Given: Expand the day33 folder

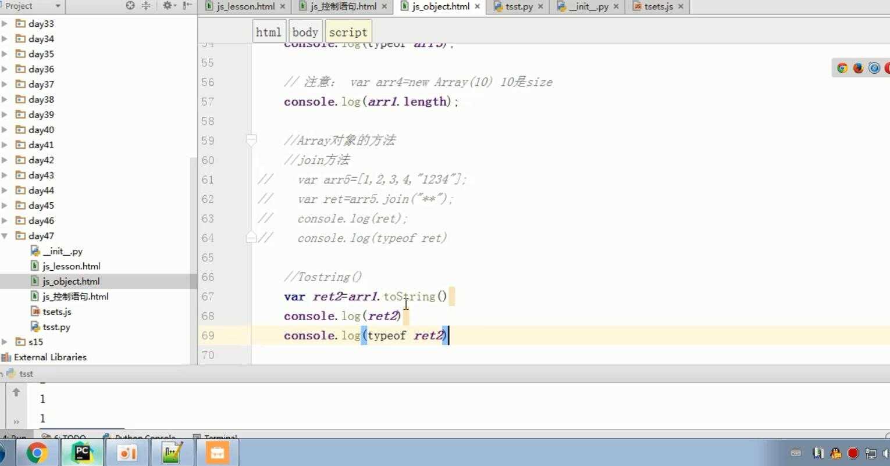Looking at the screenshot, I should [5, 23].
